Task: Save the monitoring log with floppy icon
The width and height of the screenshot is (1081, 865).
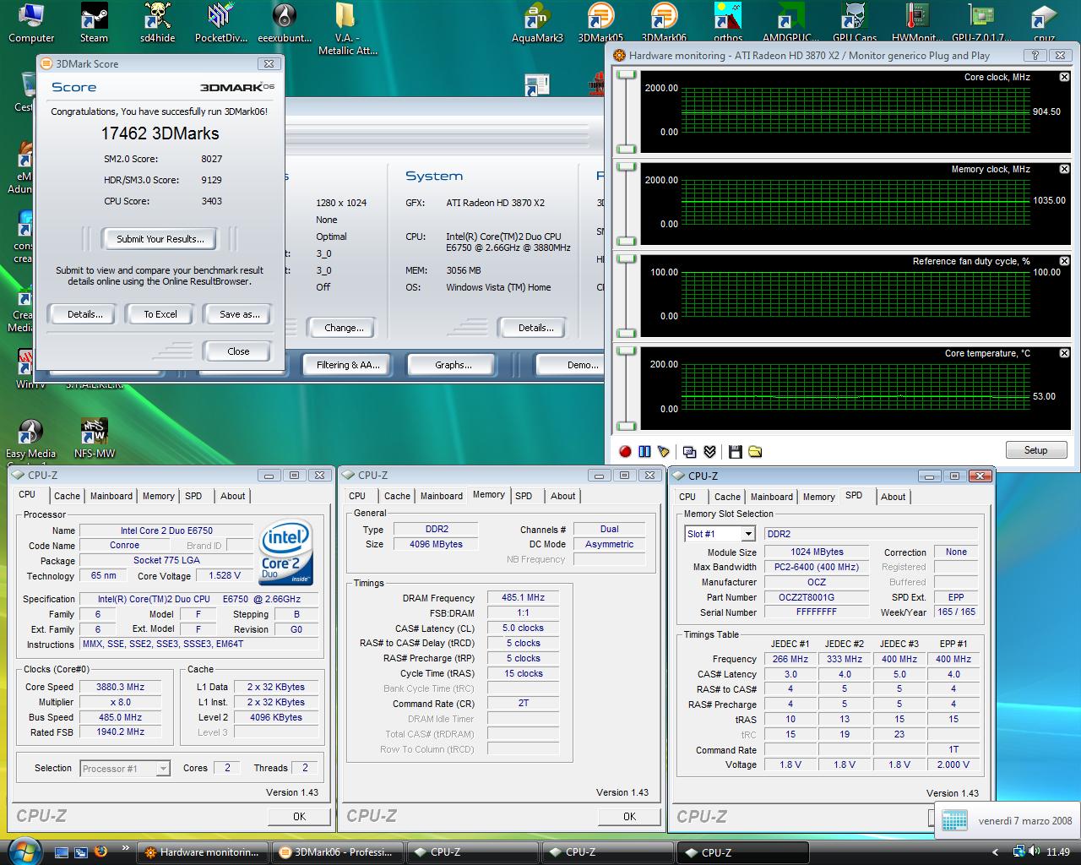Action: click(x=735, y=451)
